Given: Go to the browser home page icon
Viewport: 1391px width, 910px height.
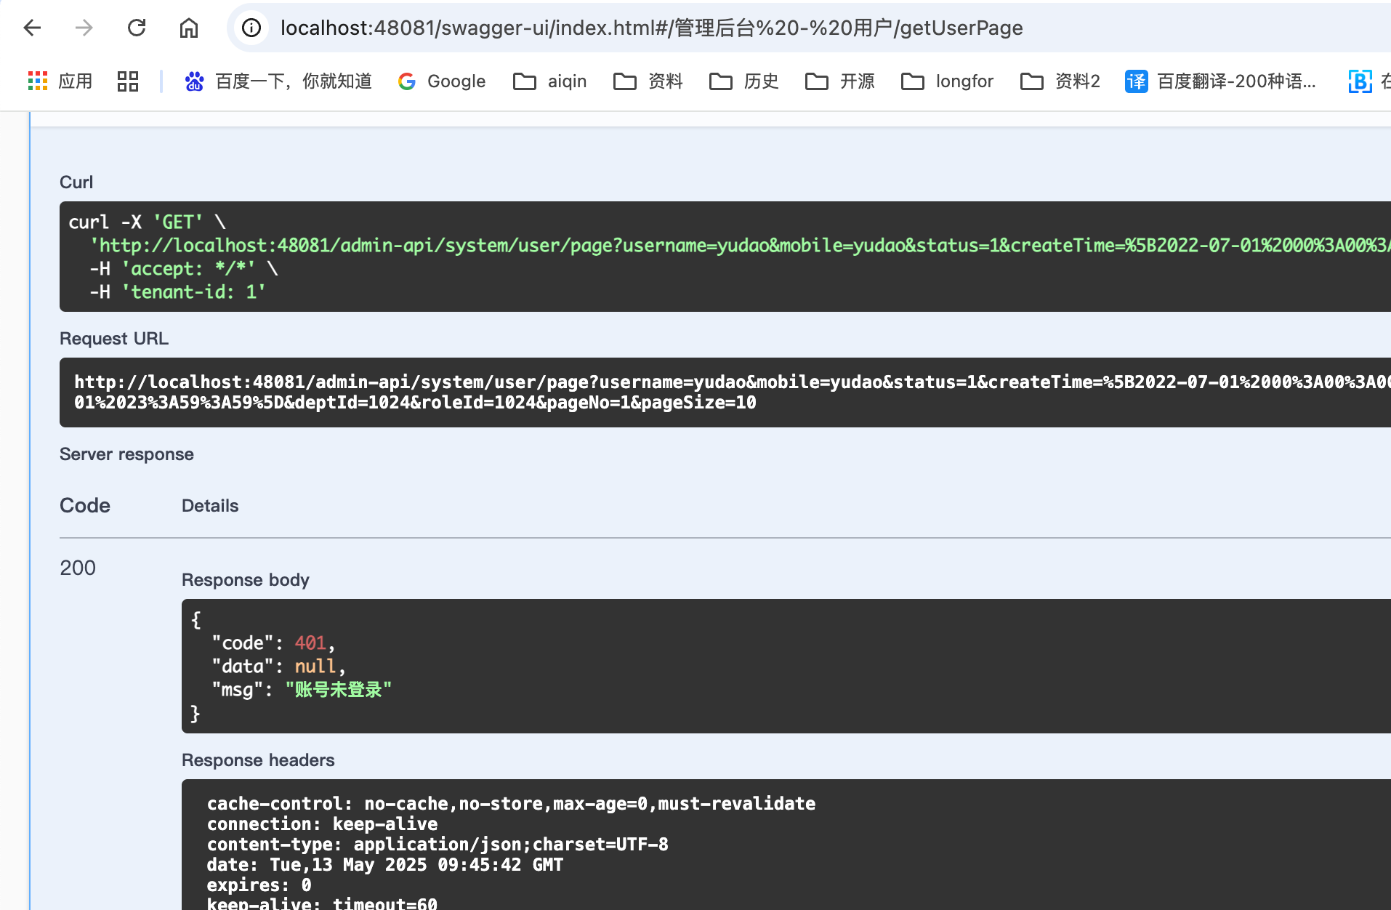Looking at the screenshot, I should (189, 28).
